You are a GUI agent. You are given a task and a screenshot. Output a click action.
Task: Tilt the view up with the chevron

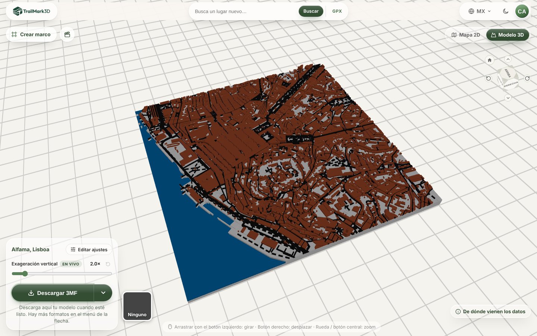click(508, 59)
